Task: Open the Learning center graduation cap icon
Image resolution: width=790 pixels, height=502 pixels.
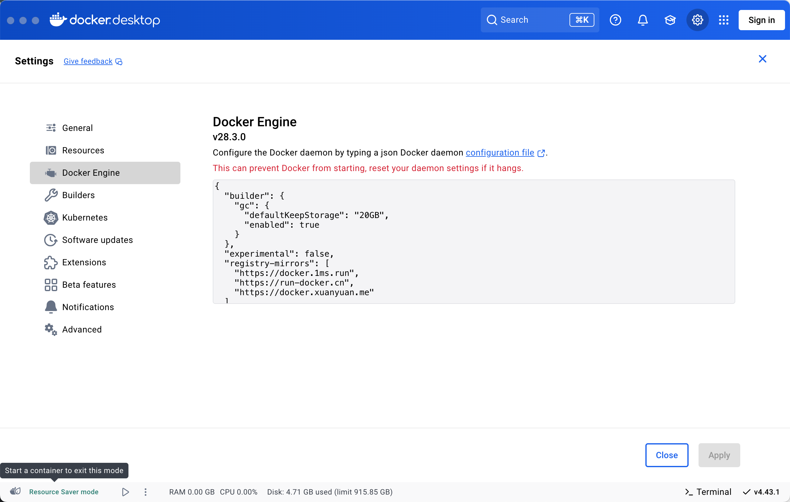Action: click(670, 20)
